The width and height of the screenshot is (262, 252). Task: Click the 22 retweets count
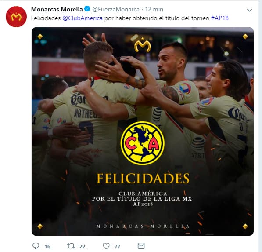pyautogui.click(x=83, y=246)
